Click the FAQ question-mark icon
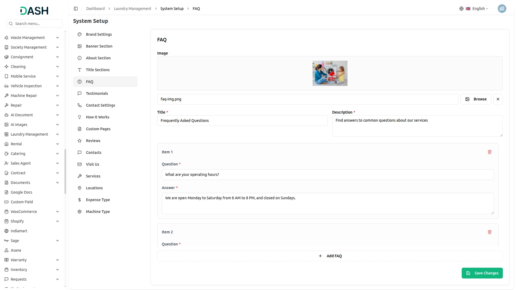Screen dimensions: 516x290 [x=79, y=82]
